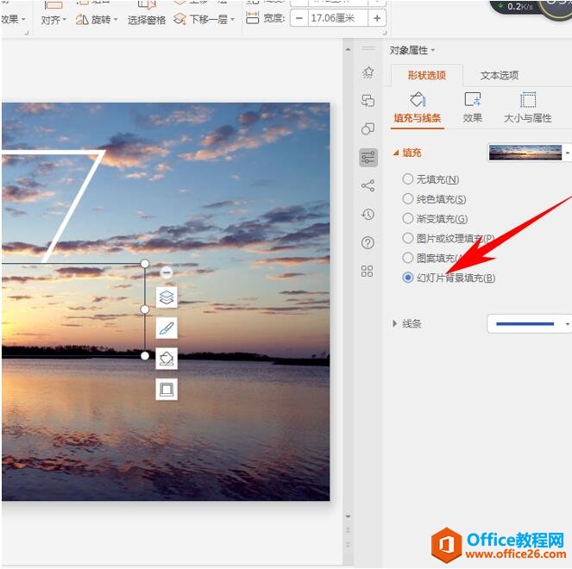Open the object properties sidebar icon
This screenshot has height=569, width=572.
click(368, 157)
